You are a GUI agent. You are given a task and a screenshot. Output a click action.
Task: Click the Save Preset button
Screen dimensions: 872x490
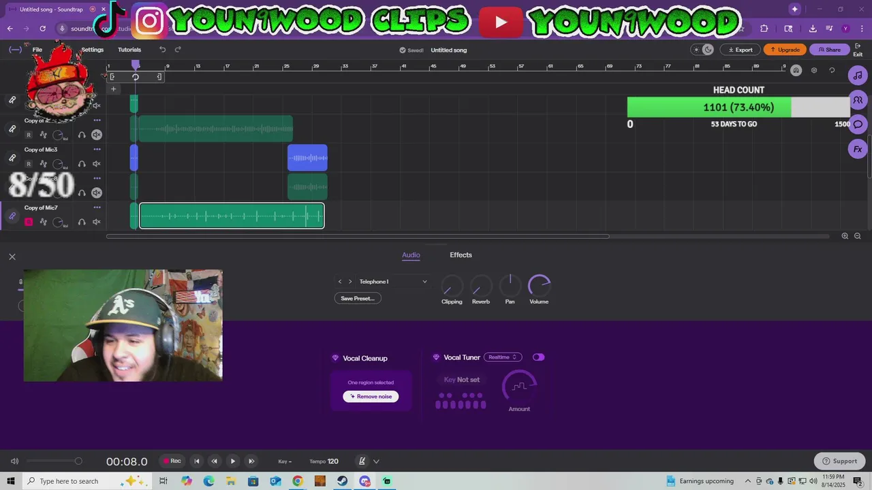[358, 298]
